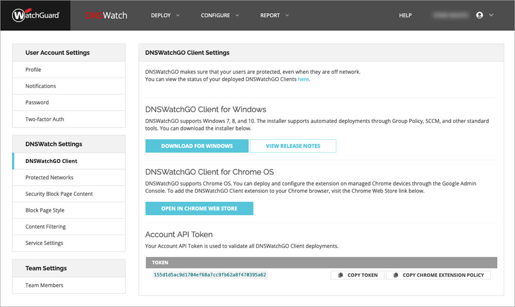
Task: Open the HELP menu
Action: [x=405, y=15]
